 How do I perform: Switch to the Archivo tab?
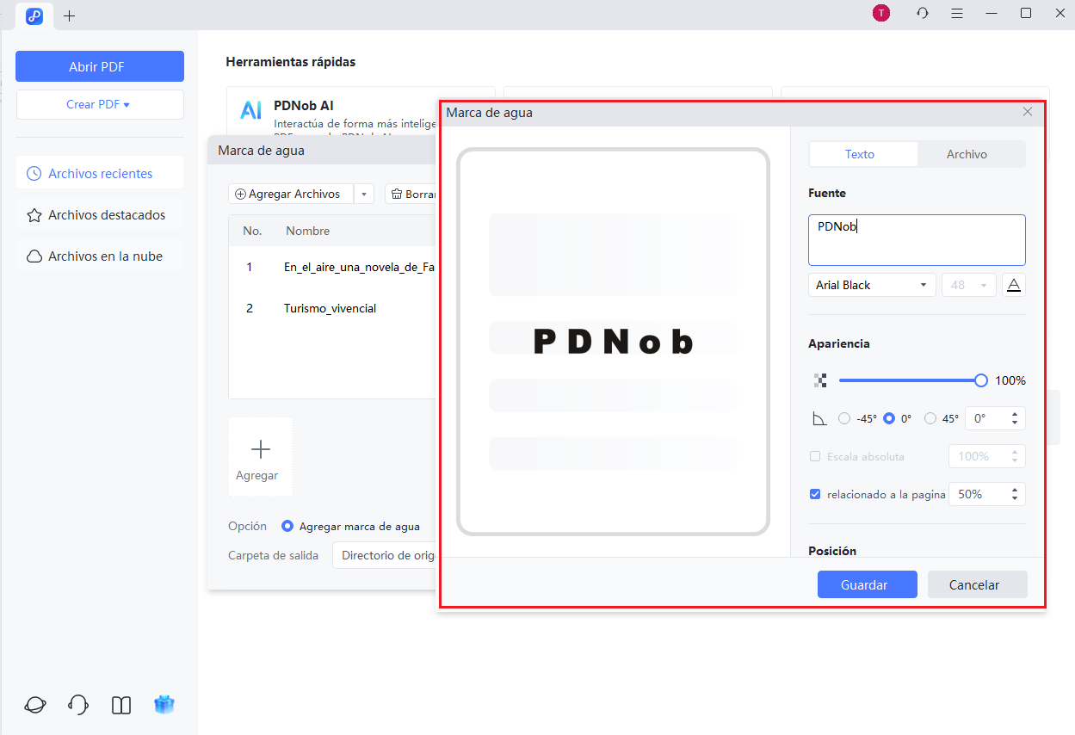click(967, 154)
